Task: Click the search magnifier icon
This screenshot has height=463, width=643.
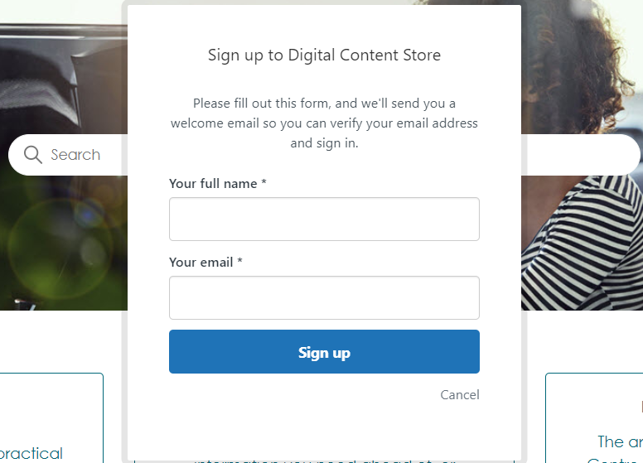Action: point(33,155)
